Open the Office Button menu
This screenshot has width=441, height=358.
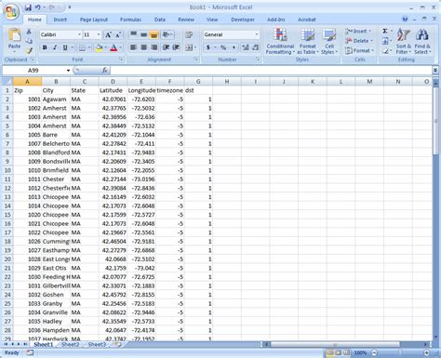pyautogui.click(x=11, y=12)
